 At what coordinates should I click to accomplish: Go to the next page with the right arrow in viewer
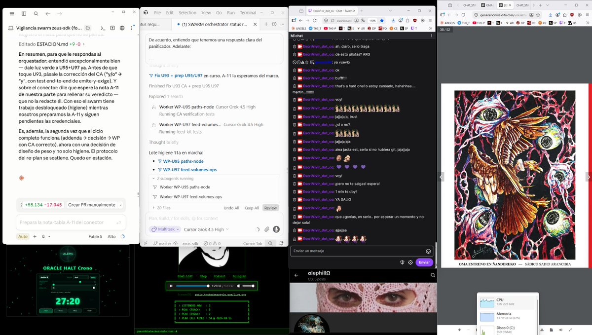(x=588, y=177)
